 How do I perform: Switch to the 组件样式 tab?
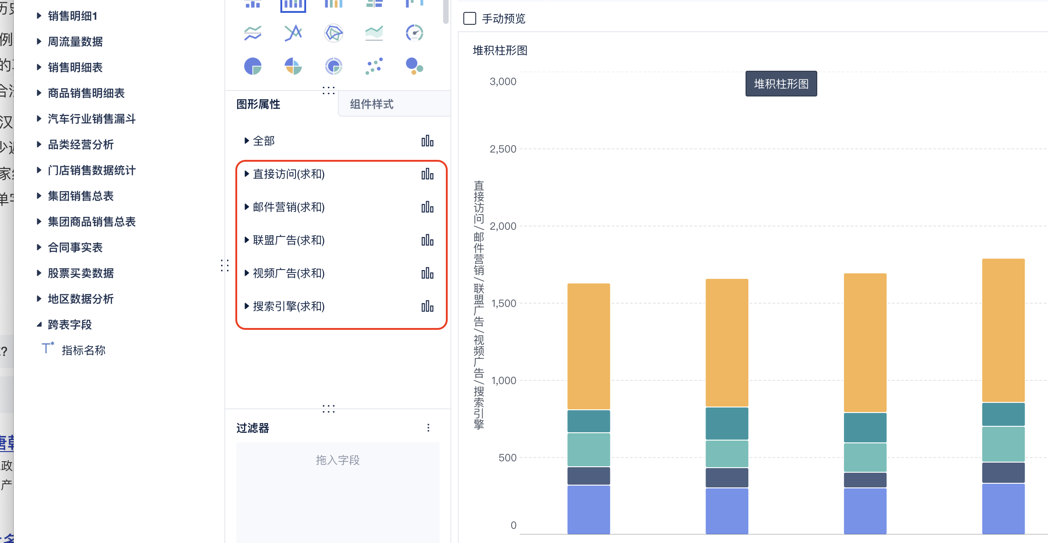click(371, 104)
